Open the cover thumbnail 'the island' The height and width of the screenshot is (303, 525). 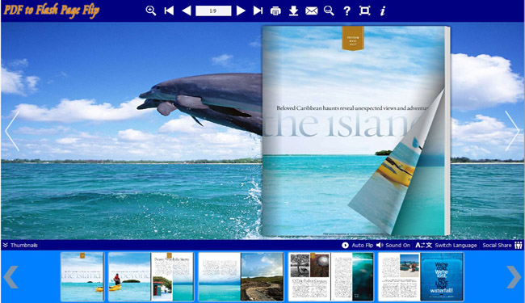pyautogui.click(x=82, y=277)
